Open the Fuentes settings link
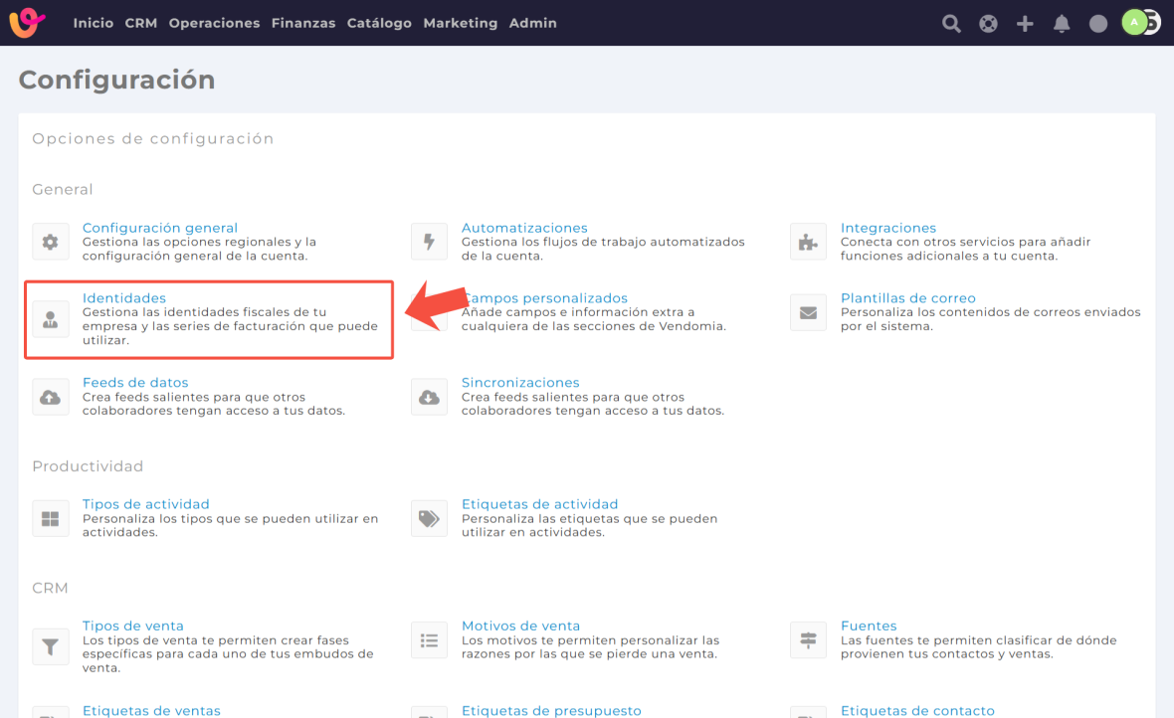Viewport: 1174px width, 718px height. 869,626
